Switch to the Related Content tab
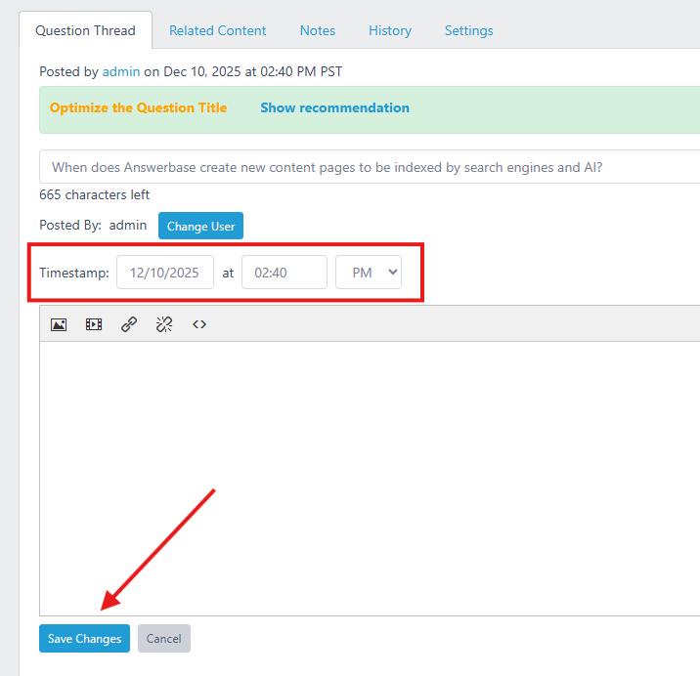 [x=217, y=30]
